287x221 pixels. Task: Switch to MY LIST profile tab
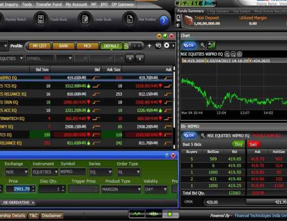[39, 46]
